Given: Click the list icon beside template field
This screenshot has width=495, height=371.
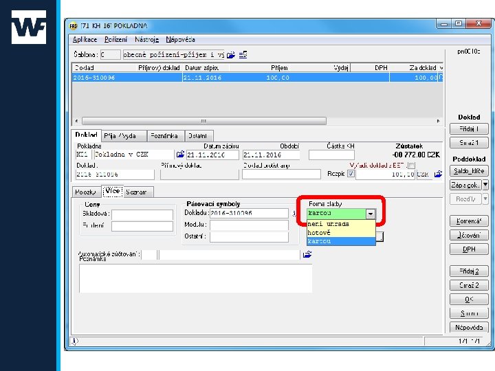Looking at the screenshot, I should [x=243, y=55].
